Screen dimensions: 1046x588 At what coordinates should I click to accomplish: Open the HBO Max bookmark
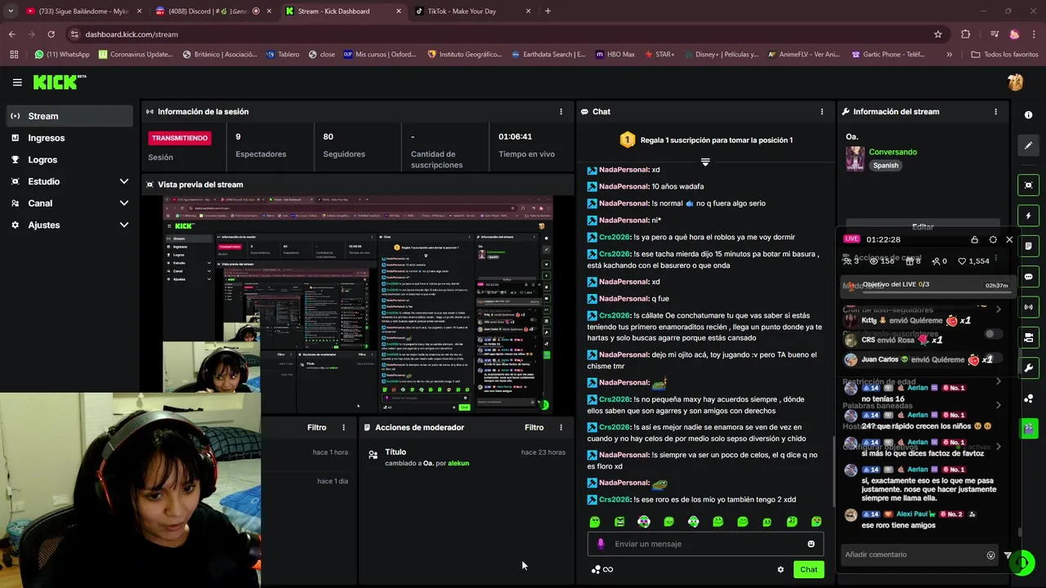615,55
